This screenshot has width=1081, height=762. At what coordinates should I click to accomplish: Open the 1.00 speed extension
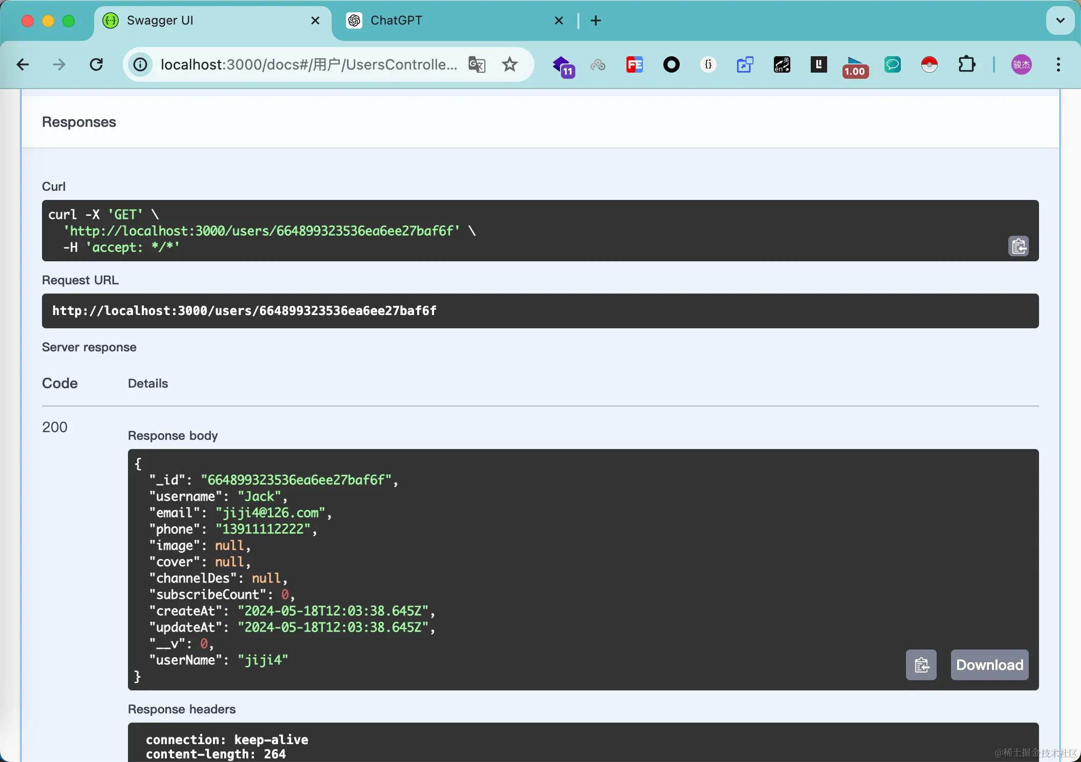tap(855, 66)
